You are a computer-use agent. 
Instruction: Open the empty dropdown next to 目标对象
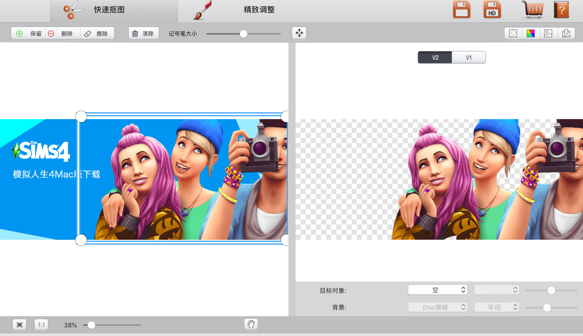[x=497, y=290]
